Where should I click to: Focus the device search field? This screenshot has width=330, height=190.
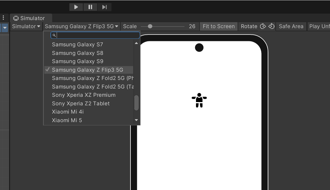95,35
